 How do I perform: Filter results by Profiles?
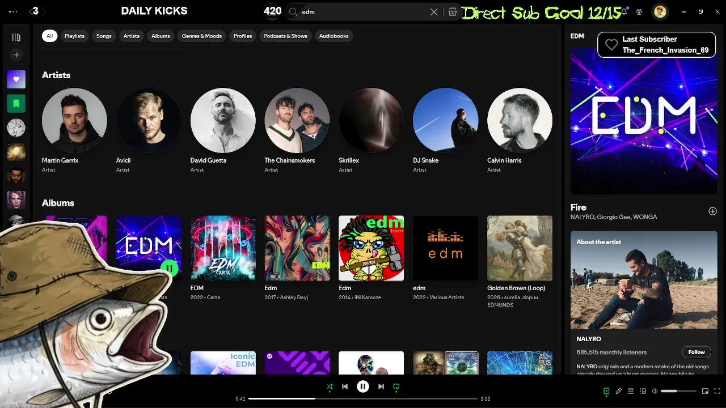(x=243, y=36)
